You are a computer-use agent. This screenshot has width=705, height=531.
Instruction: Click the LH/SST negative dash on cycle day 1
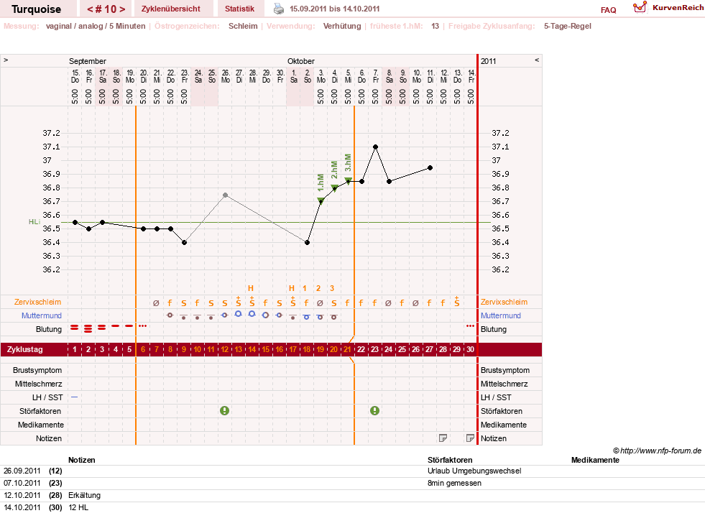point(75,397)
